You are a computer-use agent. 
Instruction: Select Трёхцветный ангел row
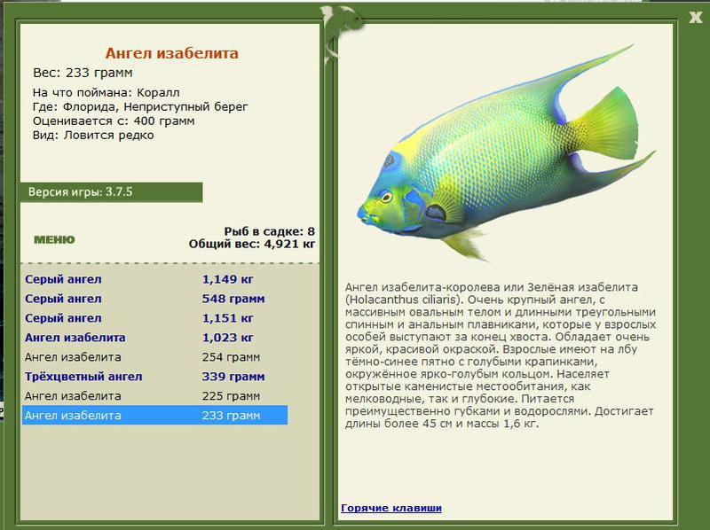click(x=154, y=377)
